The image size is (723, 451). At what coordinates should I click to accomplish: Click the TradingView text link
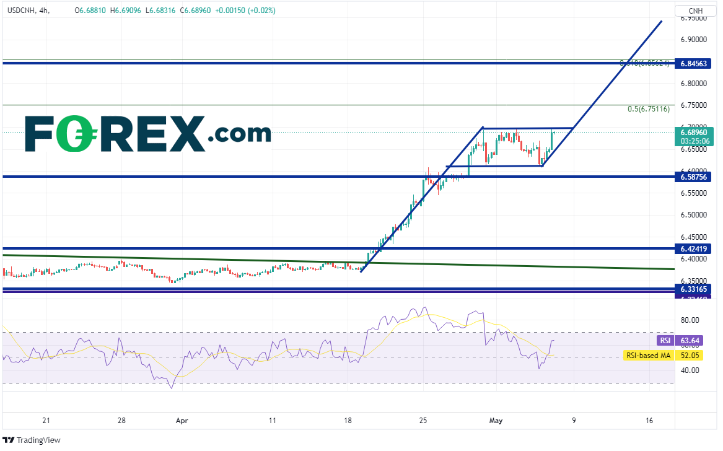38,440
